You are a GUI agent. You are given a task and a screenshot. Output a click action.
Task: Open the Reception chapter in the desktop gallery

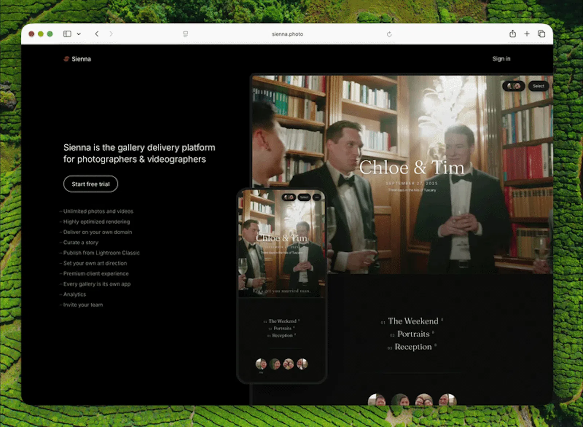point(413,347)
